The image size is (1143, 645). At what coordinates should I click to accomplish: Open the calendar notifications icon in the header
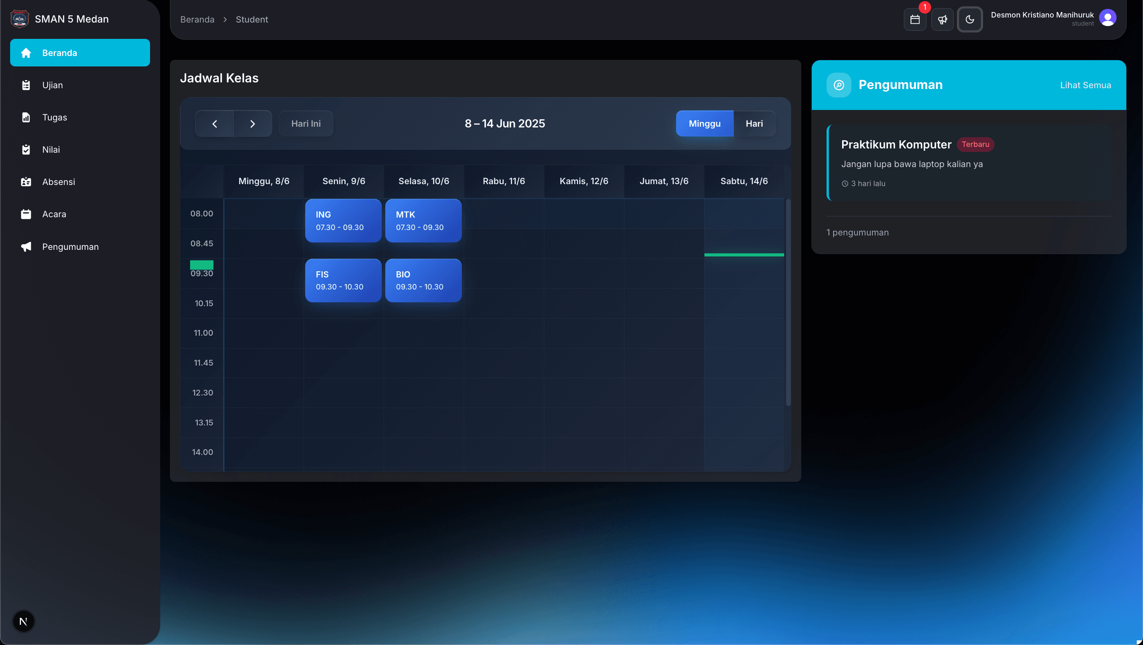point(915,19)
